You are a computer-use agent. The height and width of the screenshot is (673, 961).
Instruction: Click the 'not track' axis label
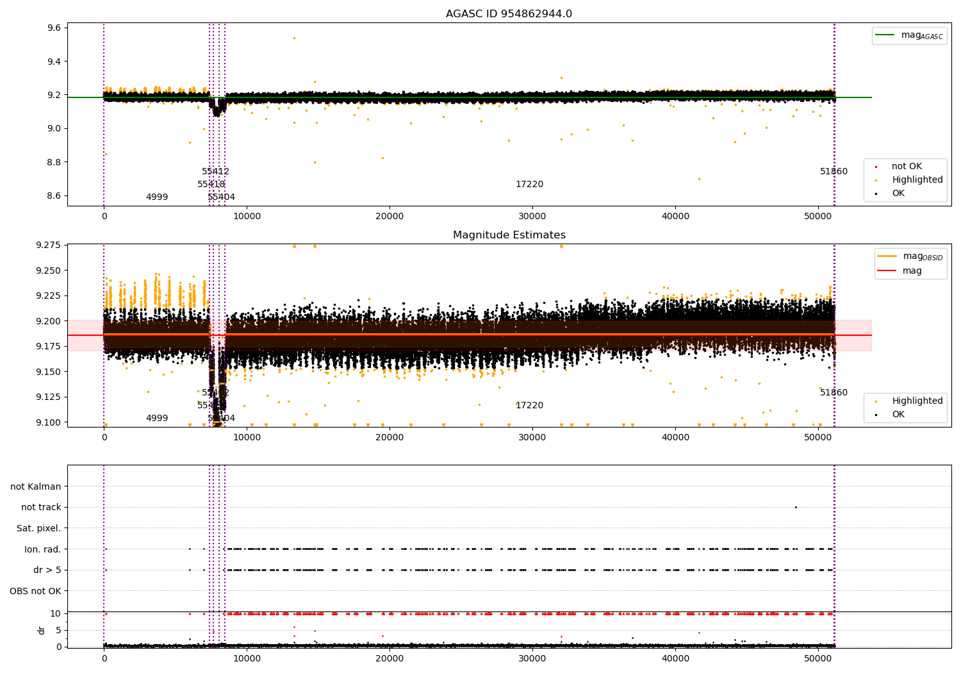[x=41, y=507]
